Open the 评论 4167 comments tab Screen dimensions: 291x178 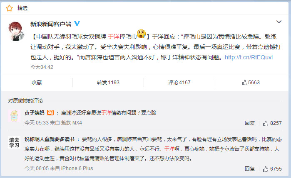pos(179,83)
